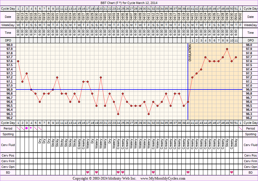
Task: Select the 97.6 temperature point on cycle day 1
Action: (18, 61)
